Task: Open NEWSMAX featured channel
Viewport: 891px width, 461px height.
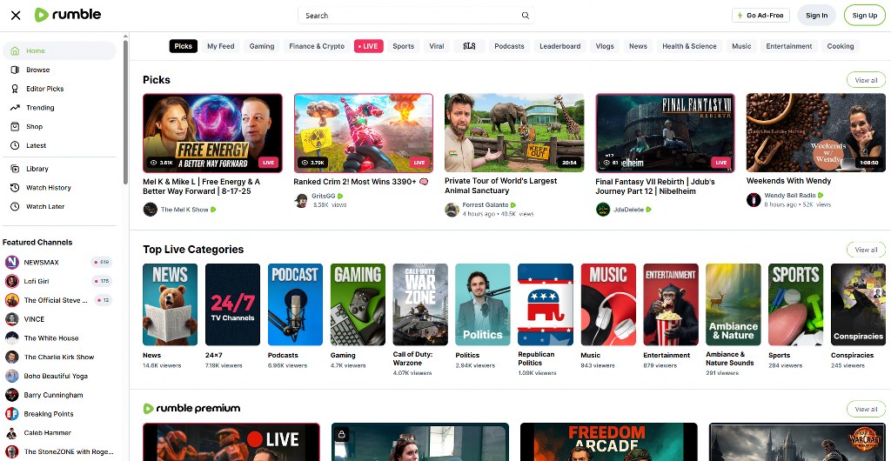Action: pyautogui.click(x=58, y=263)
